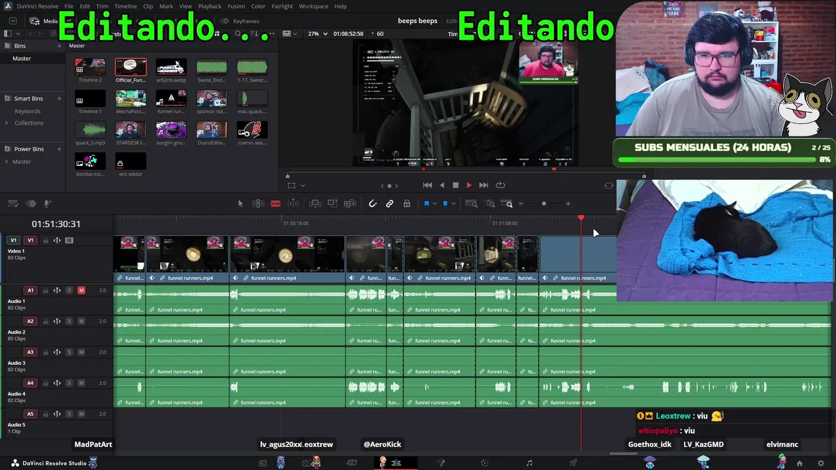
Task: Toggle timeline Snapping magnet
Action: pos(372,204)
